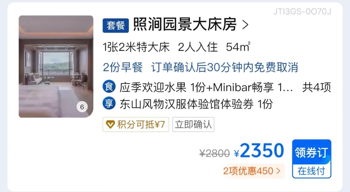Select 在线付 online payment option
The width and height of the screenshot is (350, 192).
[312, 171]
